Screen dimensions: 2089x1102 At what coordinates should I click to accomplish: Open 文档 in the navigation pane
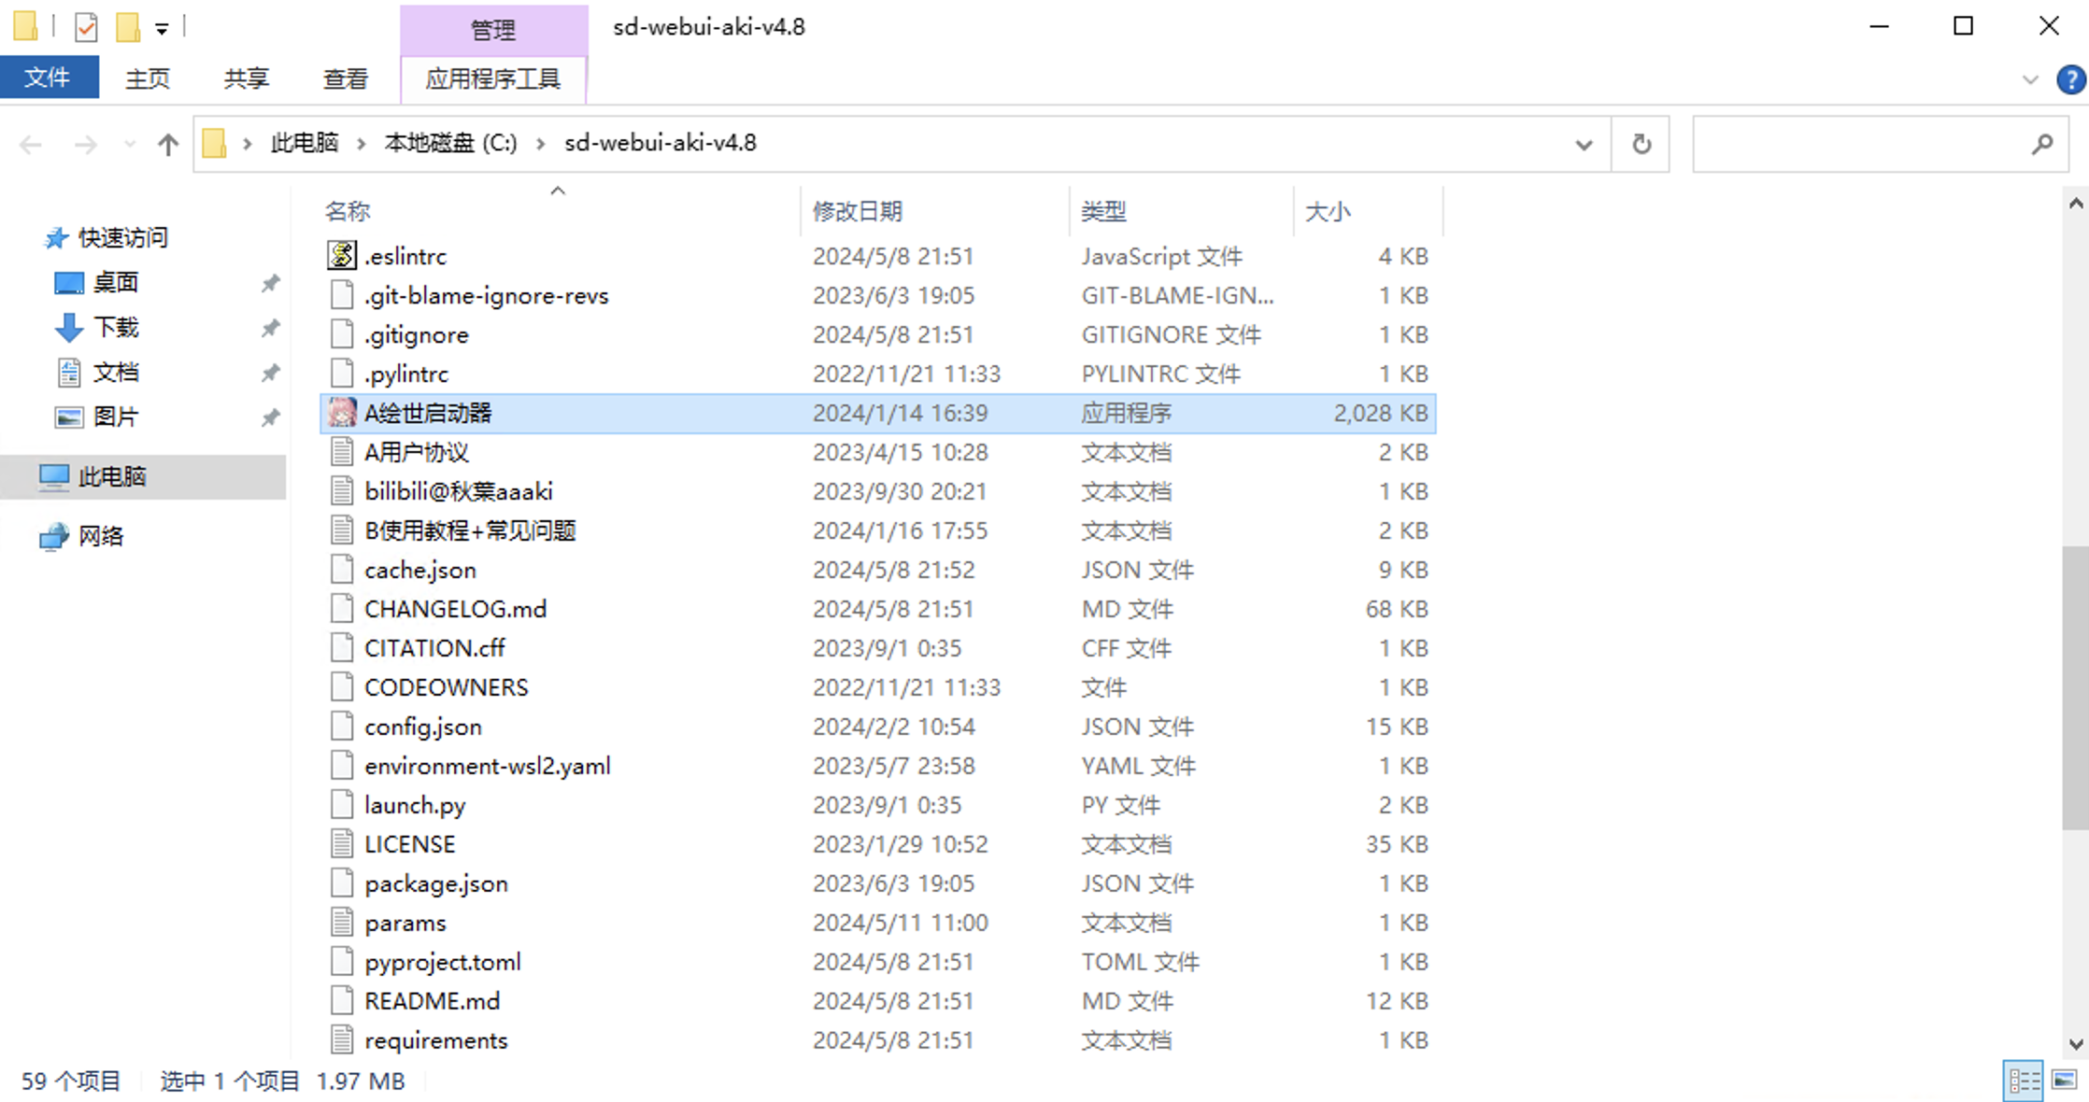(116, 372)
